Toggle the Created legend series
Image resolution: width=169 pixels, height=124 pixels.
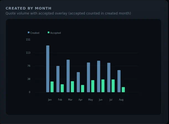point(33,33)
